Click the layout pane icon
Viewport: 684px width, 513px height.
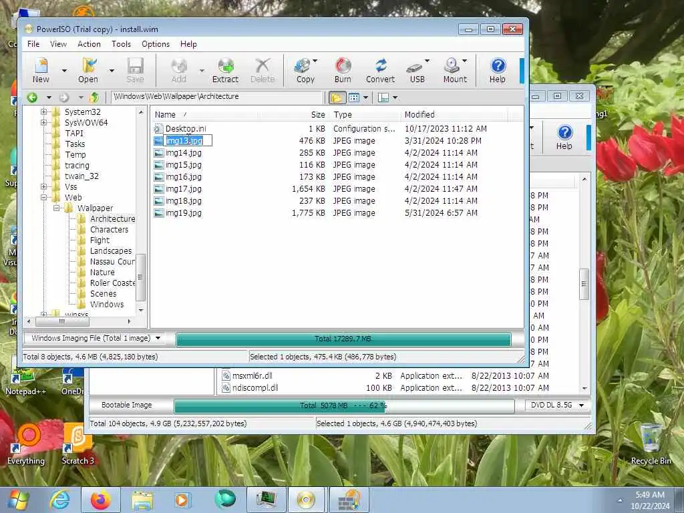pyautogui.click(x=383, y=98)
